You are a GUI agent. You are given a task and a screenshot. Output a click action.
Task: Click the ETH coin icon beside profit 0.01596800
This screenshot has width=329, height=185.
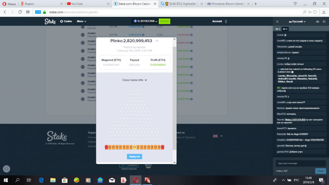coord(191,91)
